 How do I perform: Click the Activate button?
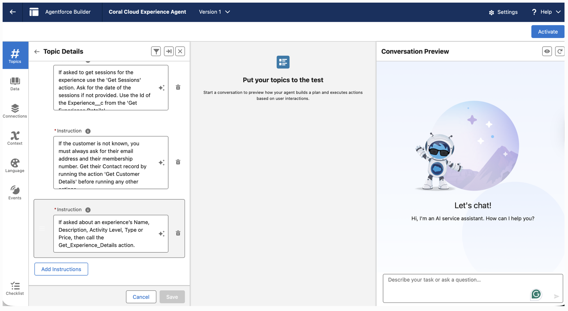tap(548, 32)
